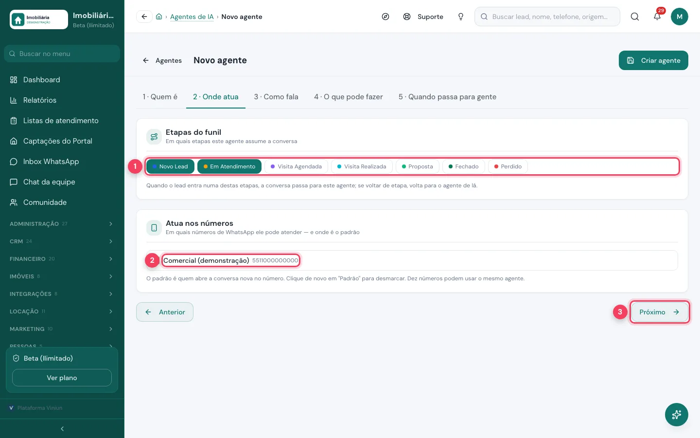This screenshot has height=438, width=700.
Task: Expand the MARKETING section
Action: 61,329
